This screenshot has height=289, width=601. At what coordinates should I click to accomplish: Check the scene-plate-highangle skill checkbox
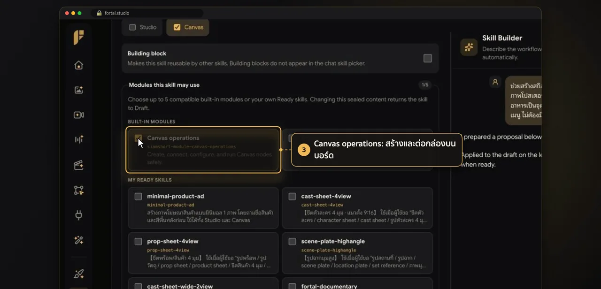(292, 242)
